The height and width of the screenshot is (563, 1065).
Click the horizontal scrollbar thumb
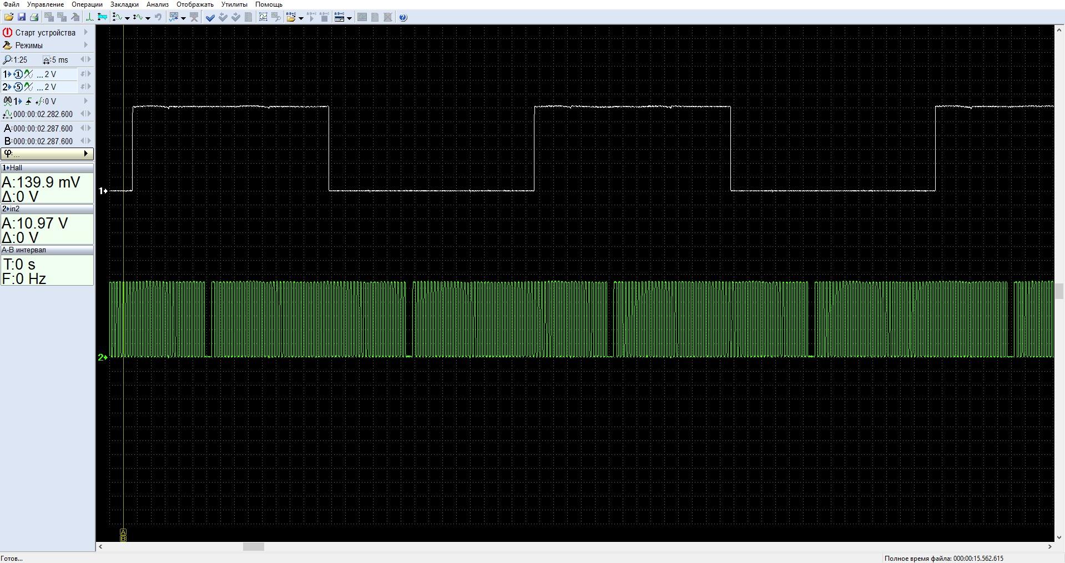254,546
